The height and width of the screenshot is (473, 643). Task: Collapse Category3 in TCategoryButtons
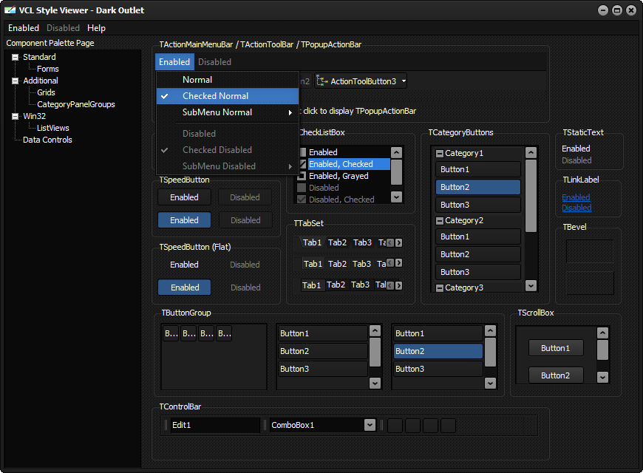coord(440,288)
